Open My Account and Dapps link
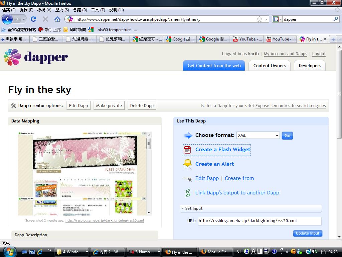The height and width of the screenshot is (257, 342). 285,54
